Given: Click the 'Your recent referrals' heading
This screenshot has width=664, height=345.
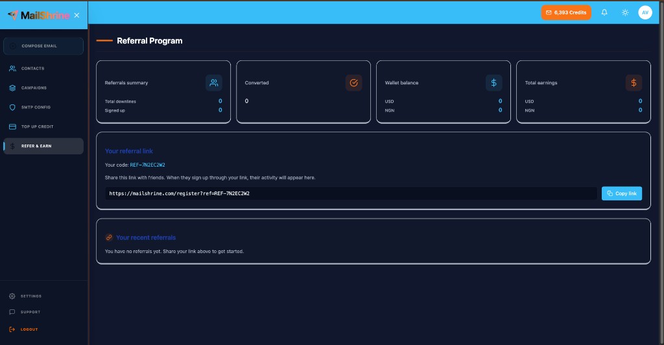Looking at the screenshot, I should (x=146, y=237).
